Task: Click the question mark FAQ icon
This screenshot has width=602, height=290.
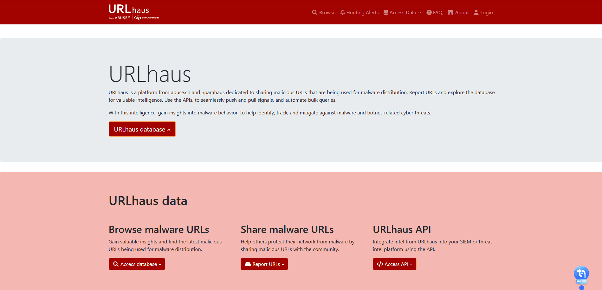Action: 429,12
